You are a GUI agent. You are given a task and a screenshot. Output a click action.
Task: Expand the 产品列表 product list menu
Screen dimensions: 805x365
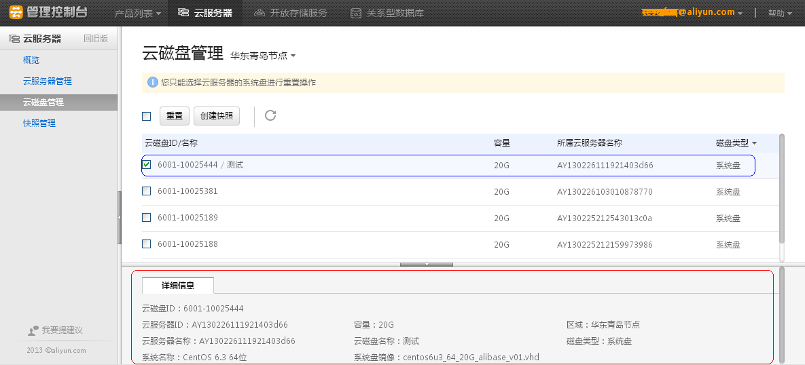[139, 13]
